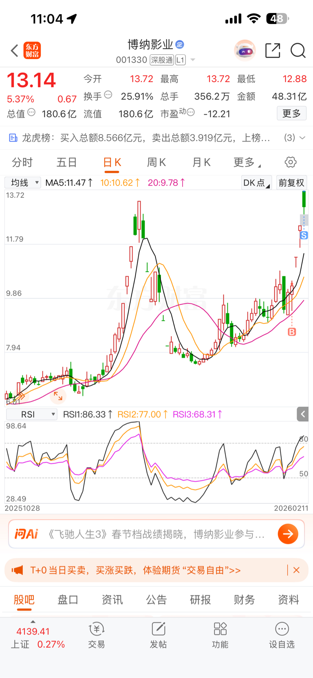Tap the fullscreen expand icon on chart
This screenshot has height=678, width=313.
(x=58, y=396)
